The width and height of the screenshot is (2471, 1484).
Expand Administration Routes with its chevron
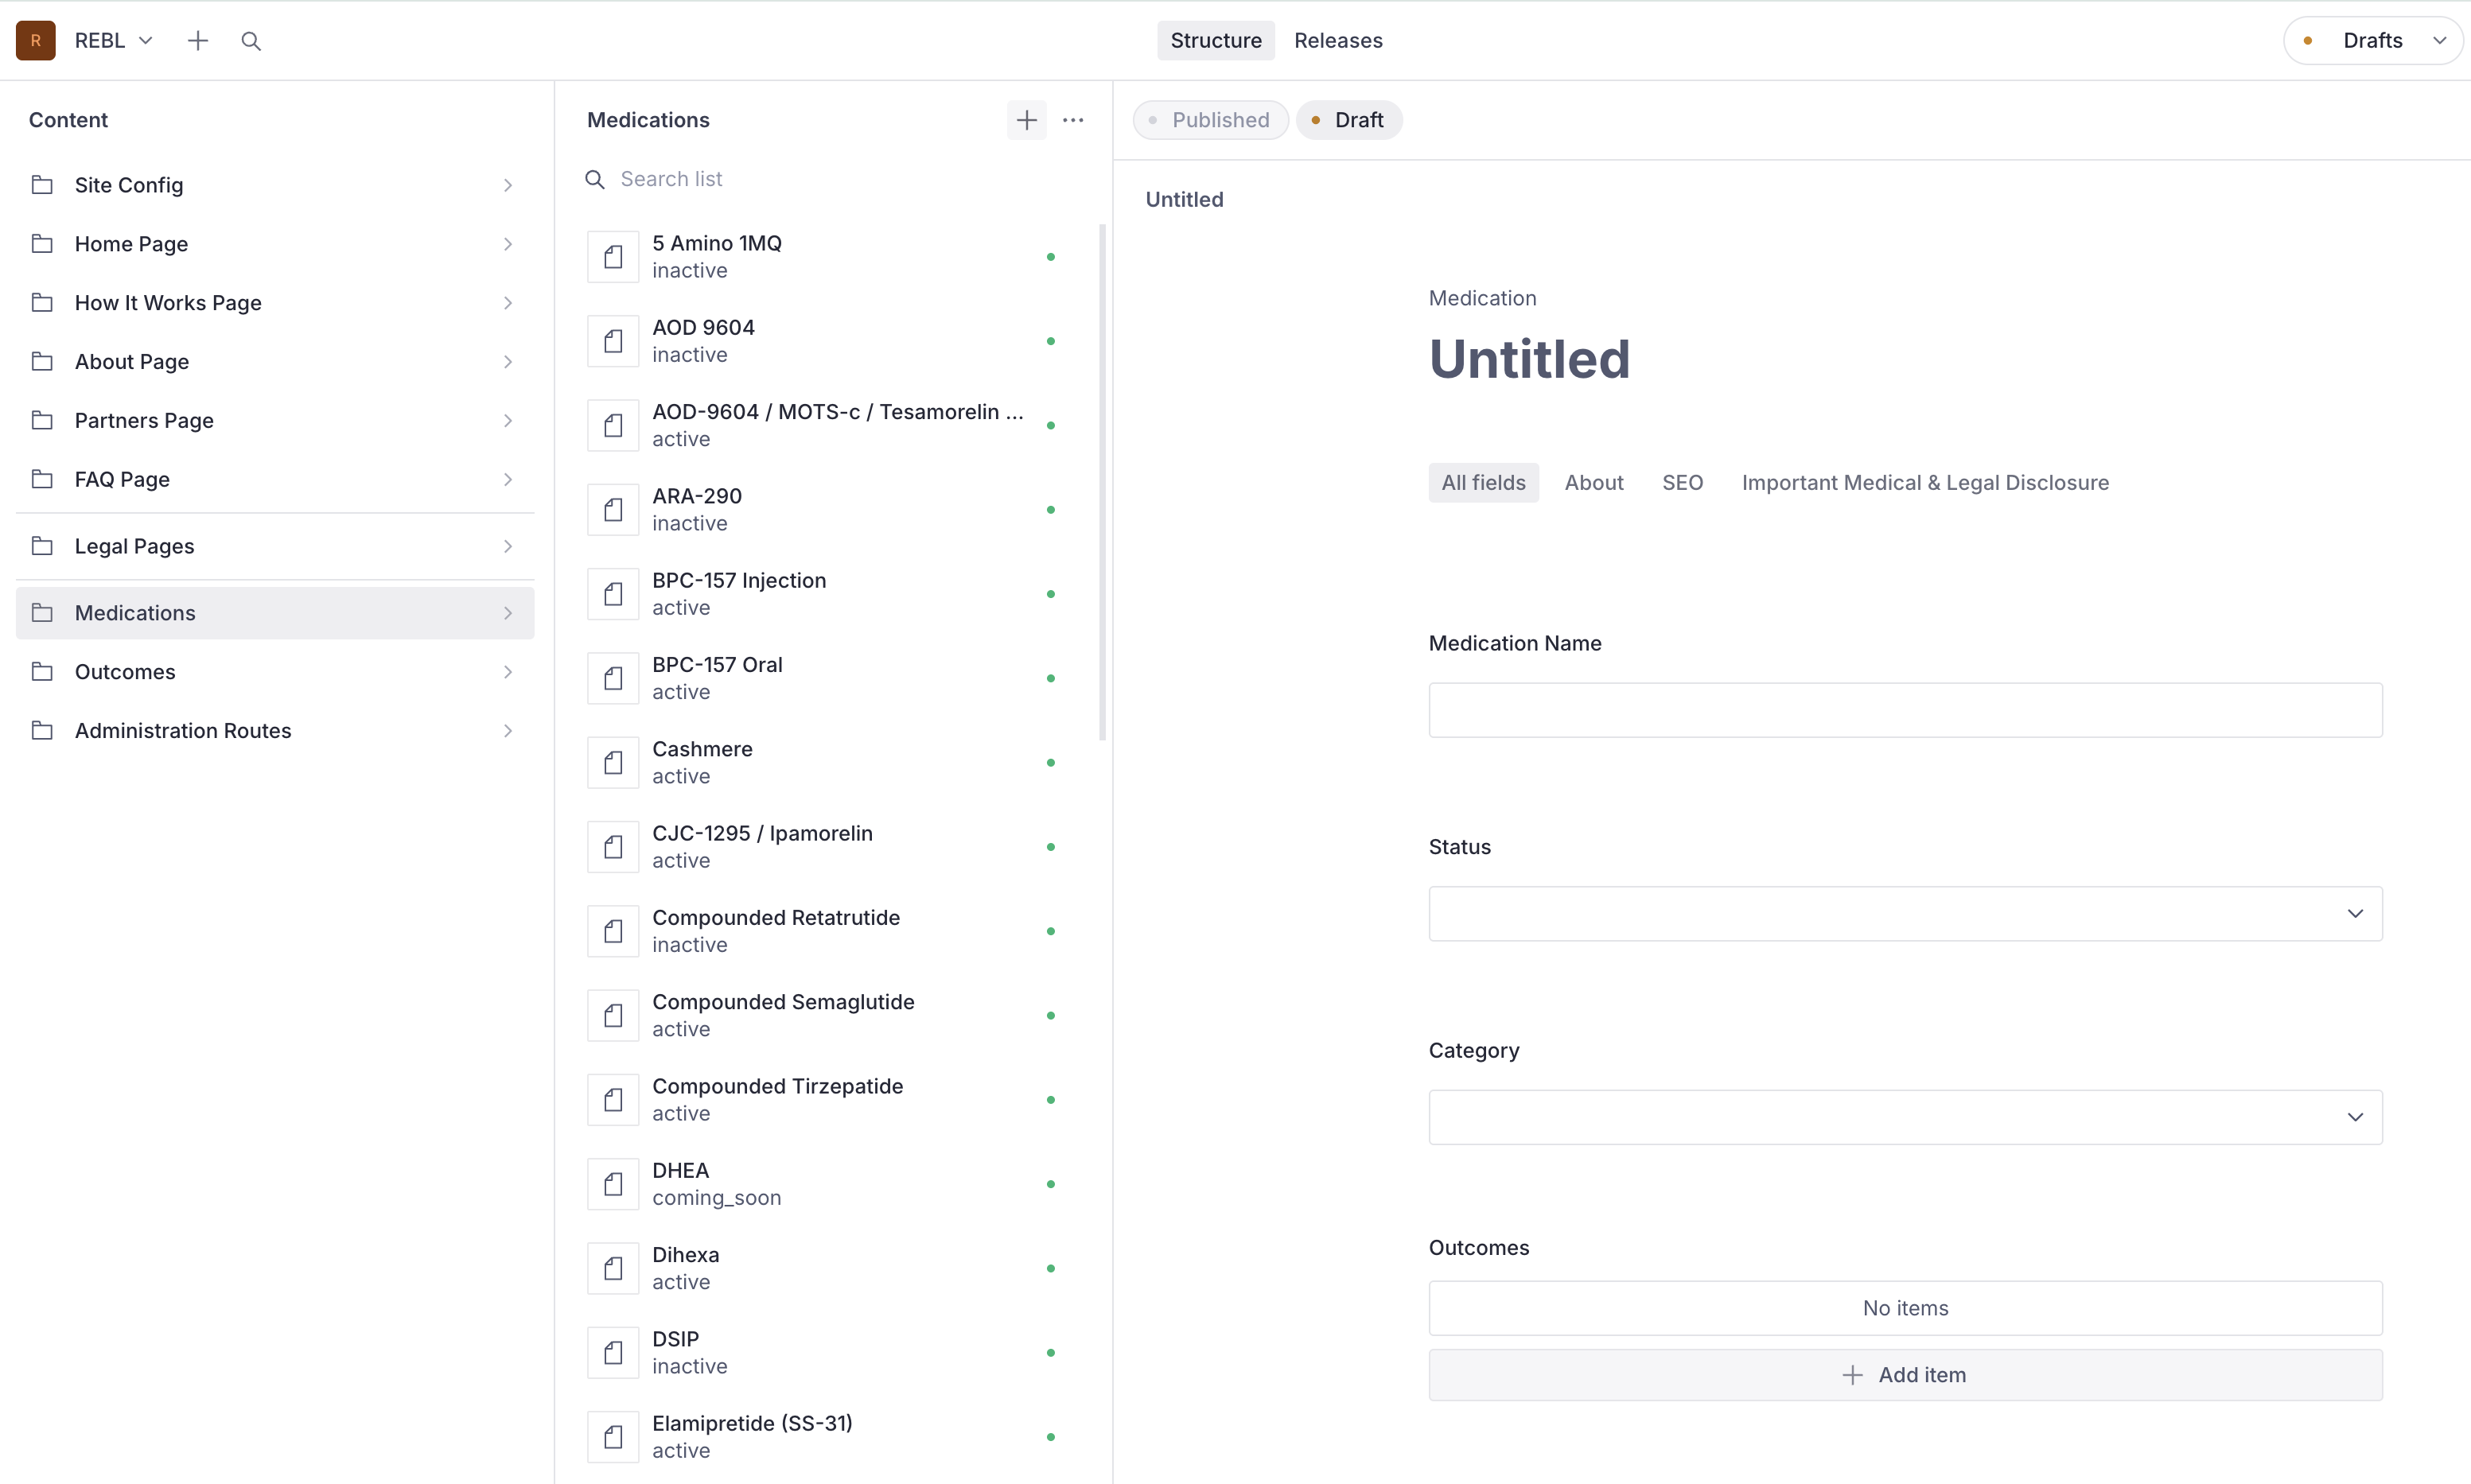508,731
